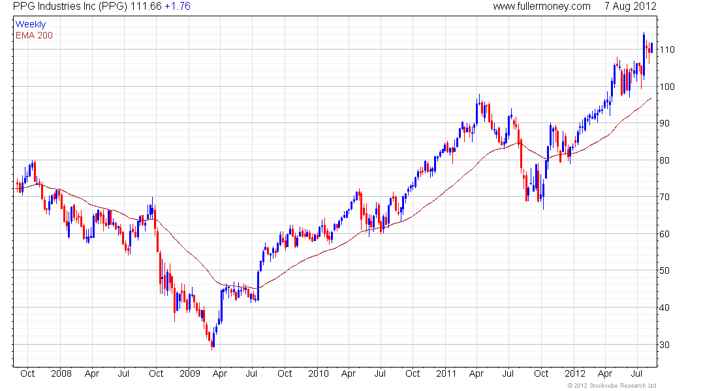Screen dimensions: 718x391
Task: Select the Weekly legend label
Action: tap(31, 24)
